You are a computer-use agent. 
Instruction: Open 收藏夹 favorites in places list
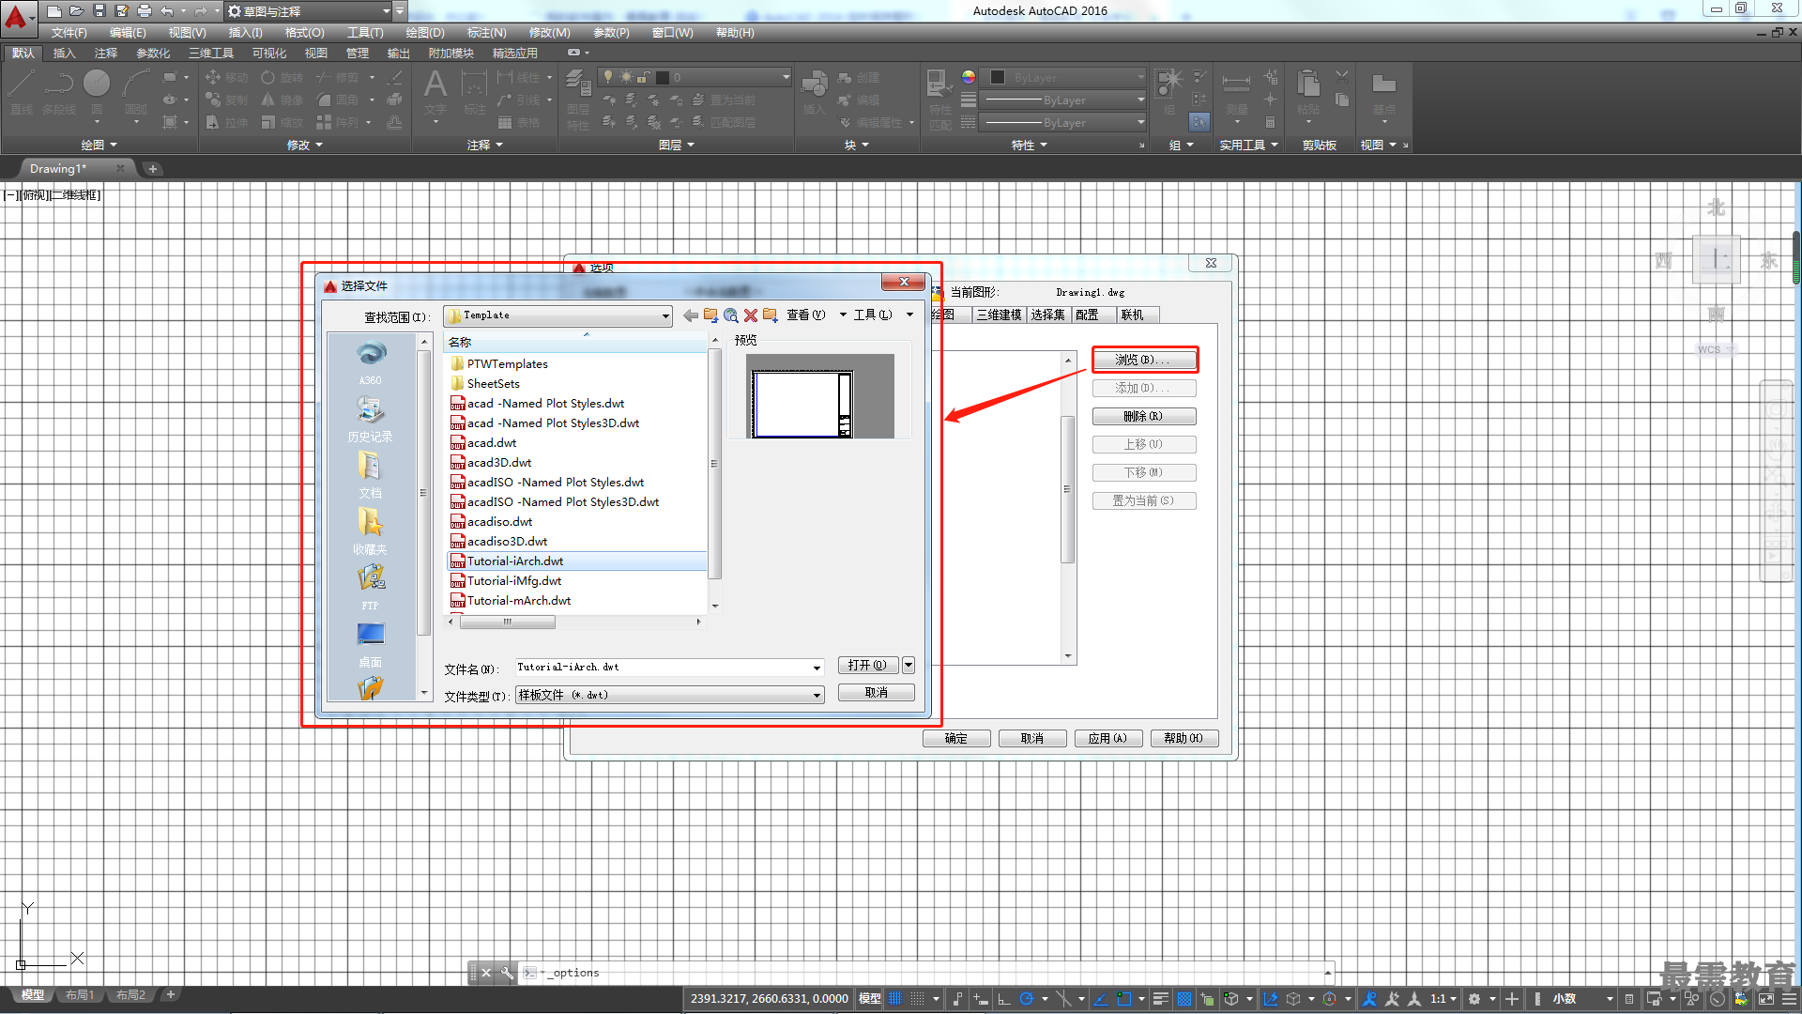[371, 531]
